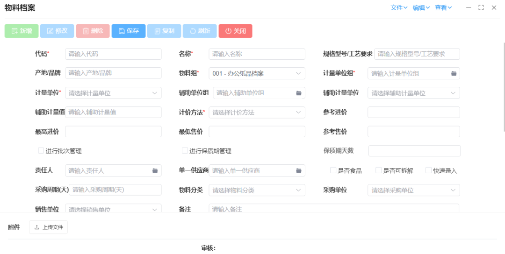Image resolution: width=505 pixels, height=254 pixels.
Task: Focus the 最低售价 input field
Action: [x=257, y=132]
